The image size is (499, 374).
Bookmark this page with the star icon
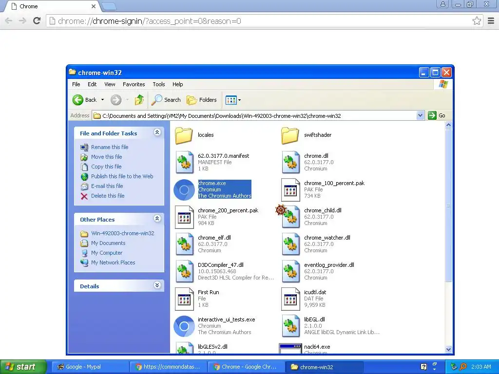(477, 21)
